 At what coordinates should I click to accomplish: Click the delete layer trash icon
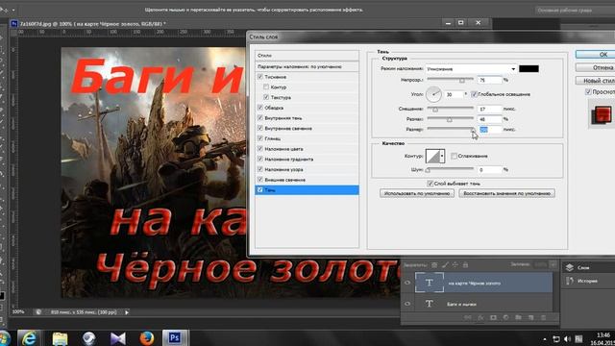(x=543, y=317)
